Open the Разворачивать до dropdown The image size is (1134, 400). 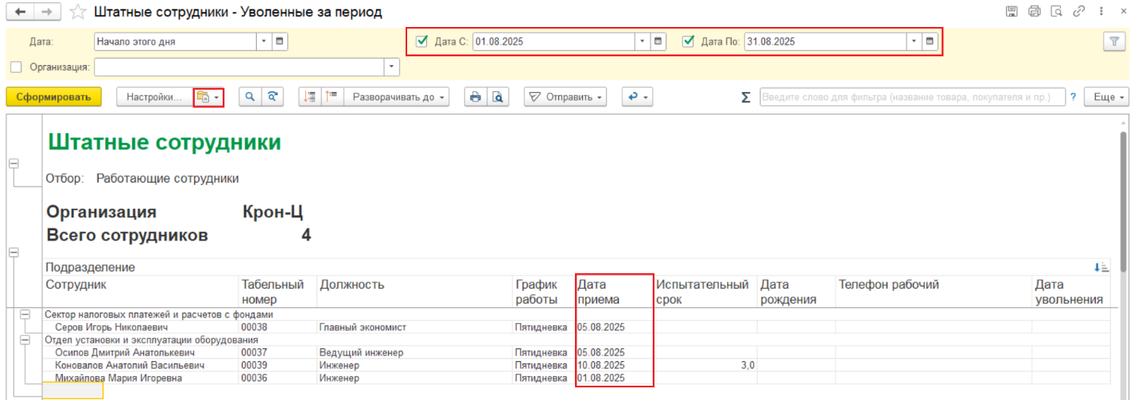(399, 97)
